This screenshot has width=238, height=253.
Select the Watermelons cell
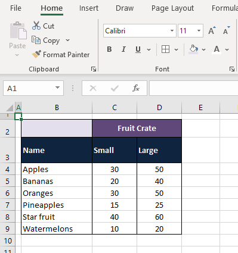click(57, 229)
